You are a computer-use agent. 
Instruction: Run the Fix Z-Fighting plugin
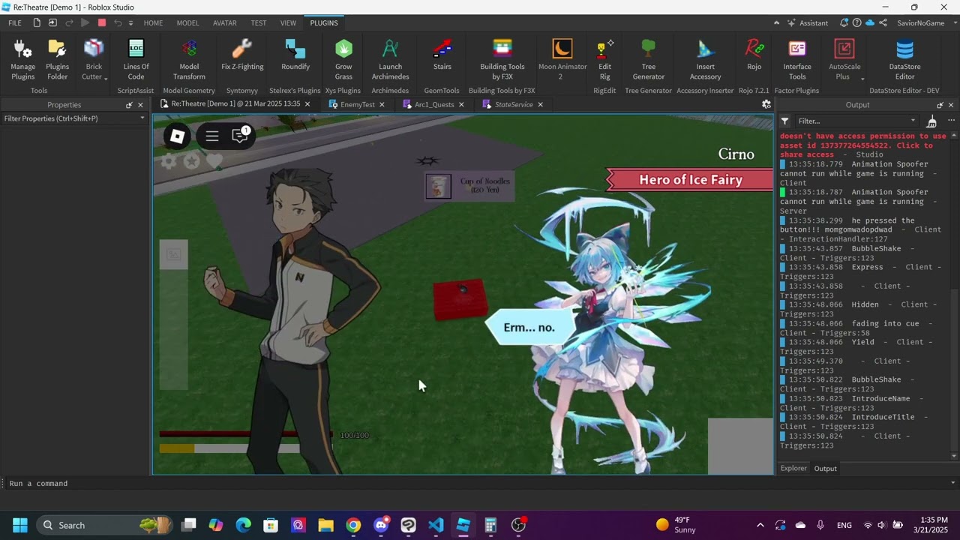coord(242,55)
